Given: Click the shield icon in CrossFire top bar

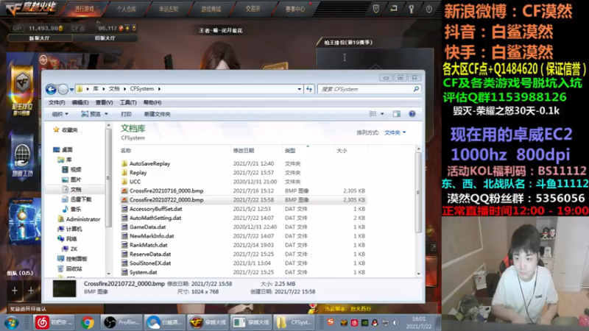Looking at the screenshot, I should click(x=376, y=9).
